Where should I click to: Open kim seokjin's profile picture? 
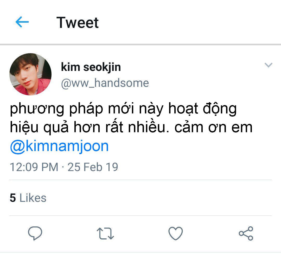(x=30, y=74)
